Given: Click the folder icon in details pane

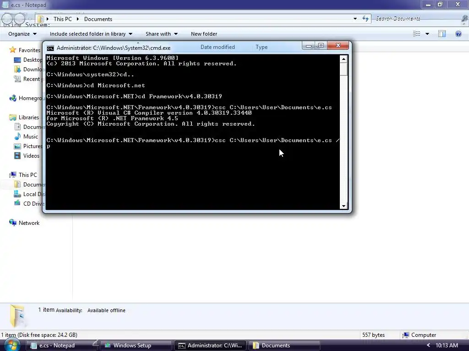Looking at the screenshot, I should (17, 316).
